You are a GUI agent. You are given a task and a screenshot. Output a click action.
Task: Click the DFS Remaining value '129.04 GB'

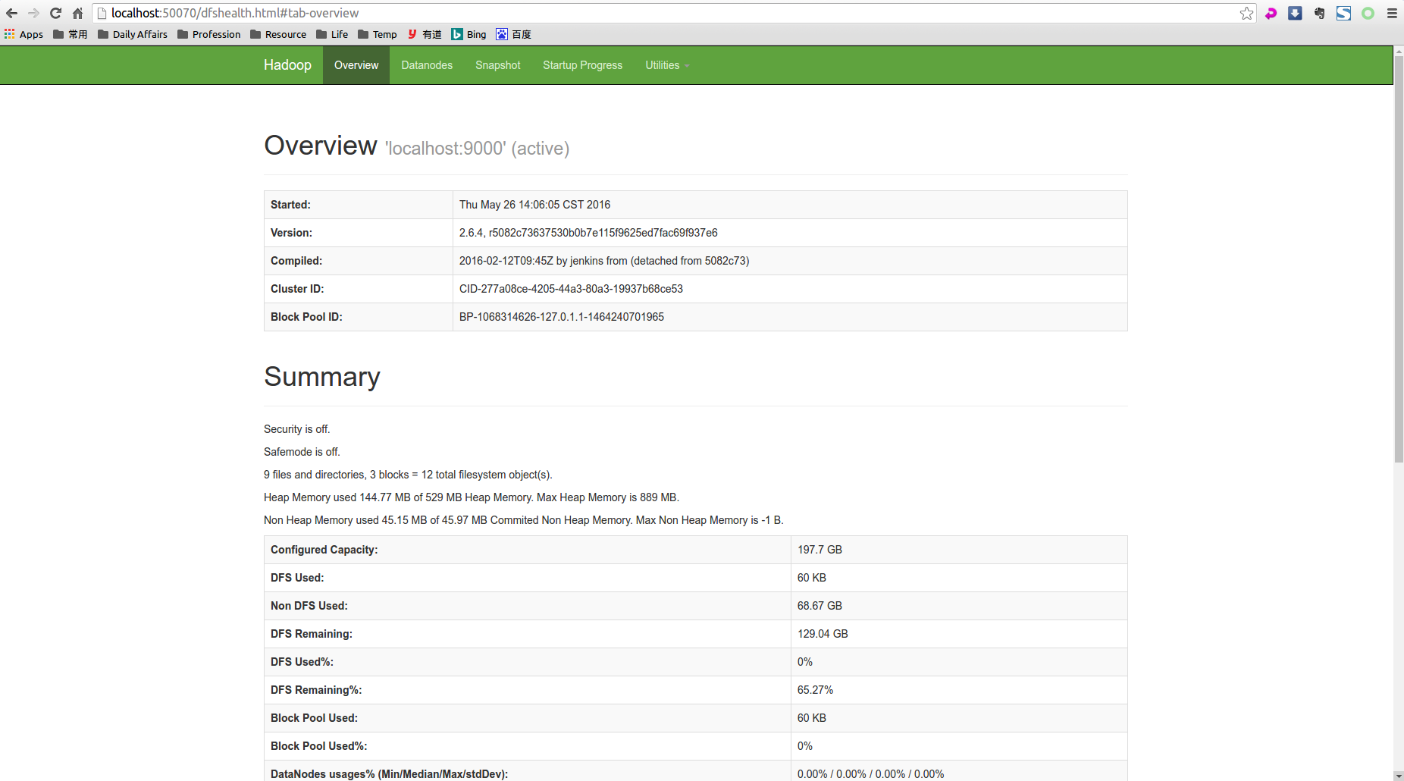(x=823, y=634)
